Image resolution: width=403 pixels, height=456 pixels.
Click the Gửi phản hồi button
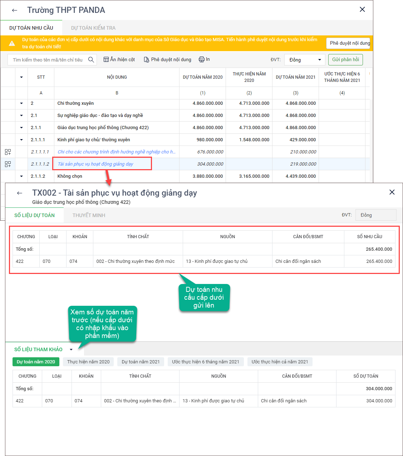click(x=345, y=60)
